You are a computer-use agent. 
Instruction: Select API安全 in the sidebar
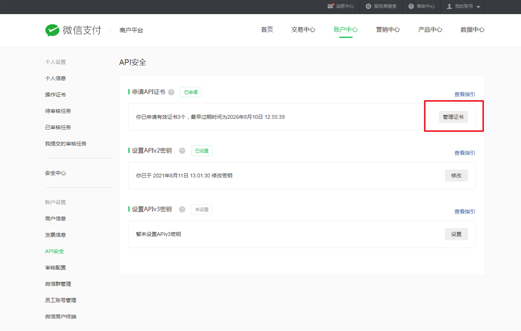(55, 251)
